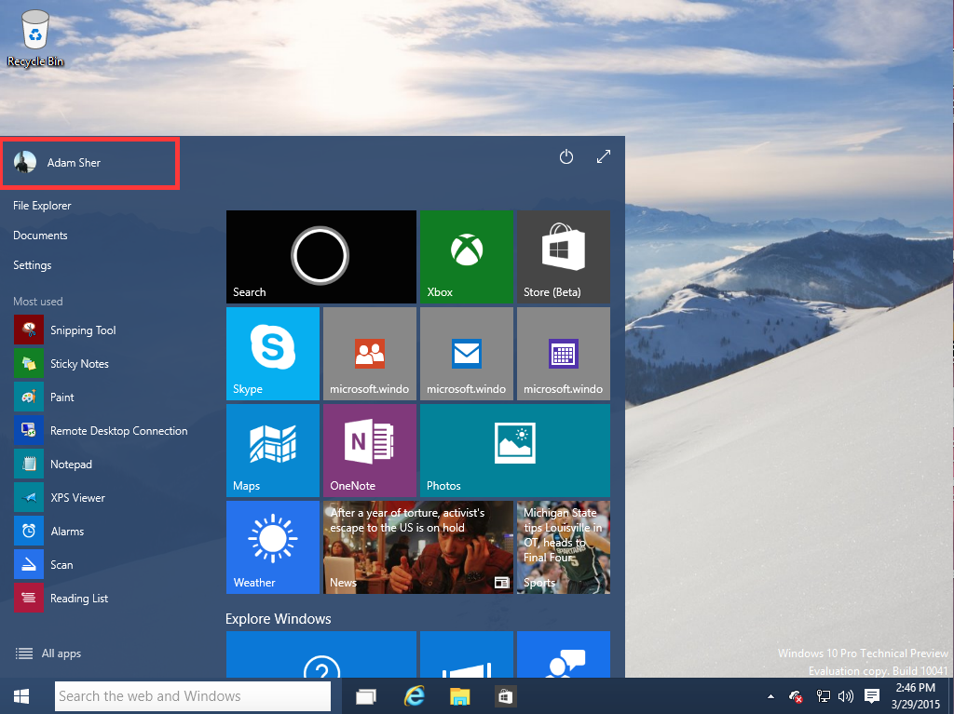Open the tile with the orange people icon

[369, 354]
